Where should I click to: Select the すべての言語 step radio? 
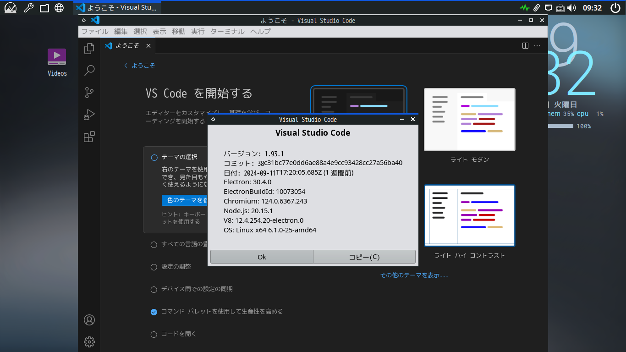pyautogui.click(x=154, y=244)
